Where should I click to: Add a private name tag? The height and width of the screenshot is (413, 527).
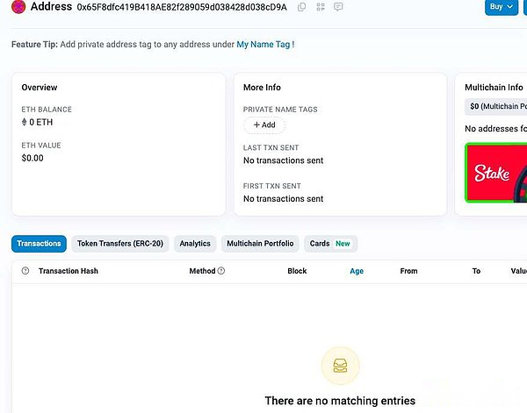264,125
